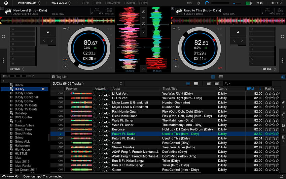Sort by the BPM column header
This screenshot has height=179, width=286.
pos(254,89)
